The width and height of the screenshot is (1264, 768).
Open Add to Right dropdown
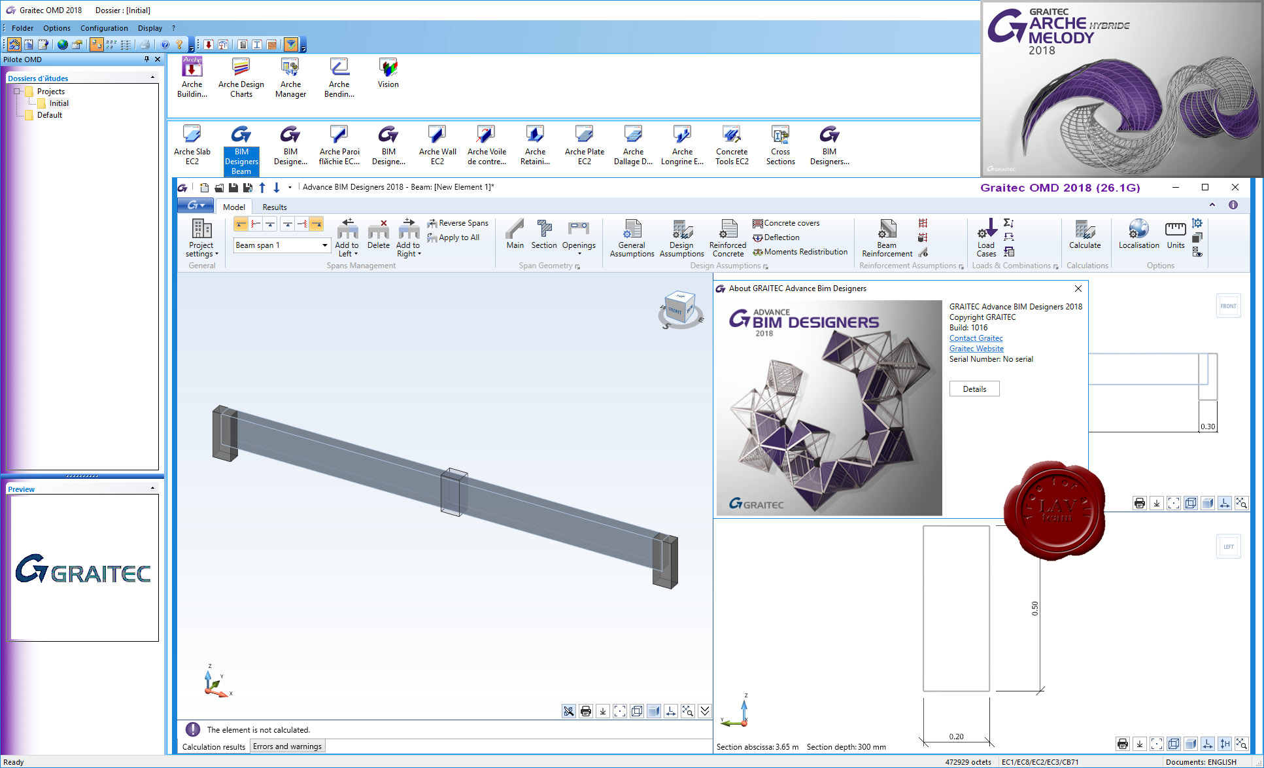click(x=408, y=249)
